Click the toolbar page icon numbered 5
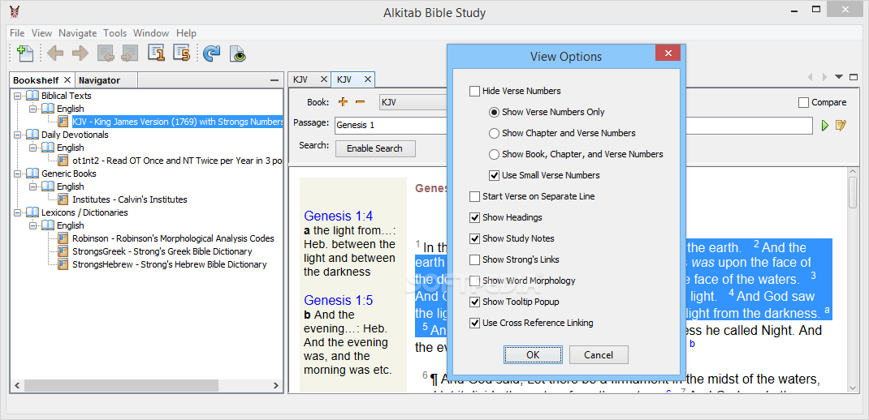 pyautogui.click(x=181, y=53)
